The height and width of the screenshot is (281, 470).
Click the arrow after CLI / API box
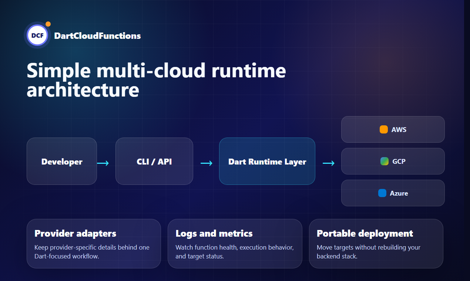point(207,163)
